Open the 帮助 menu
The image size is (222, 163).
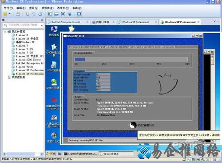coord(77,8)
